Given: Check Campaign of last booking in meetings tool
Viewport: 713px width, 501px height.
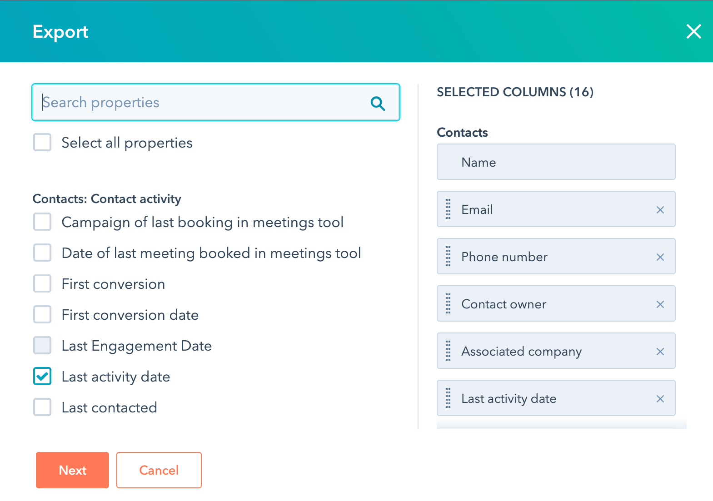Looking at the screenshot, I should (x=42, y=222).
